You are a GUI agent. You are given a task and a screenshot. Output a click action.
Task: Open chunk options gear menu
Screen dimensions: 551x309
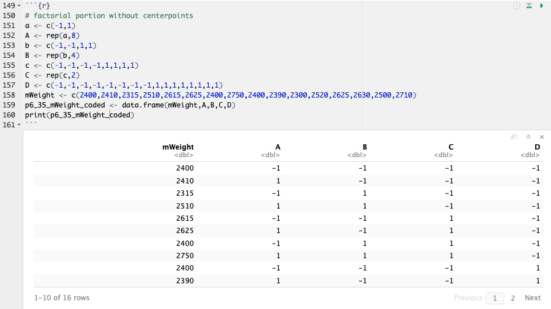516,5
